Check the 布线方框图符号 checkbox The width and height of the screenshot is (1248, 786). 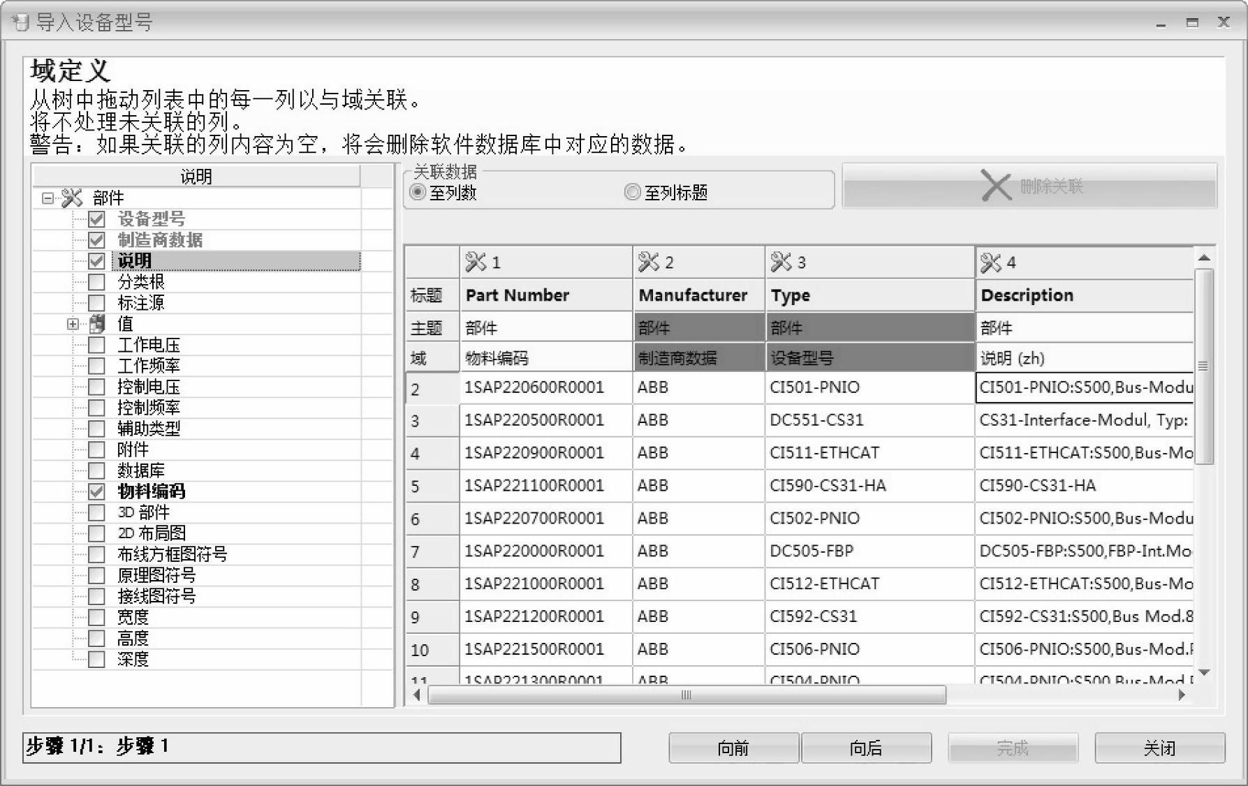96,554
